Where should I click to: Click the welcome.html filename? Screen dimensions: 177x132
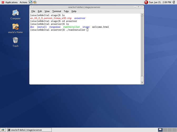100,27
